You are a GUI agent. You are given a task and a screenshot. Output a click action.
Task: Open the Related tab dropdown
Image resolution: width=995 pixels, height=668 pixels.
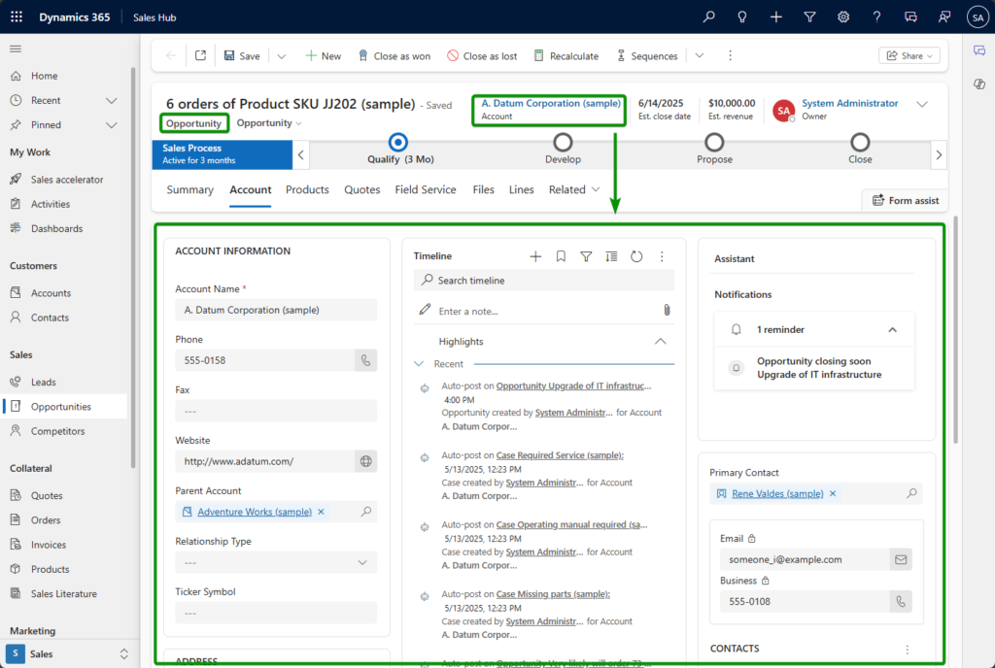coord(574,189)
